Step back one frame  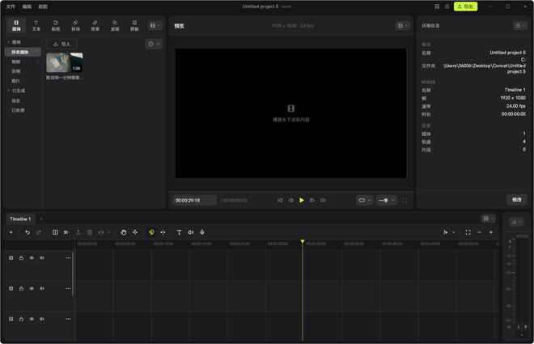pyautogui.click(x=290, y=200)
